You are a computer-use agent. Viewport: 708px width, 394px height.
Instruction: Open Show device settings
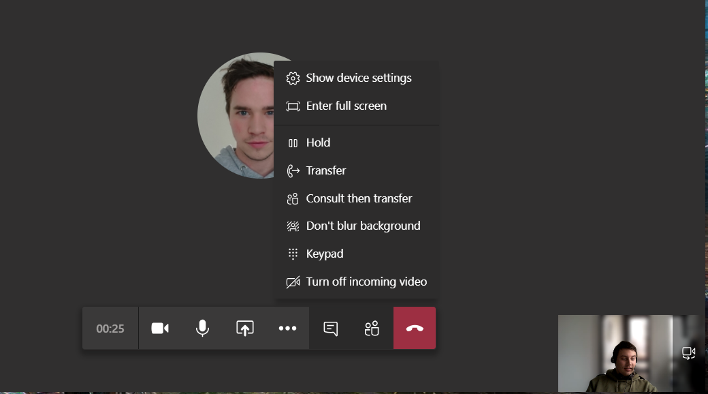click(358, 78)
